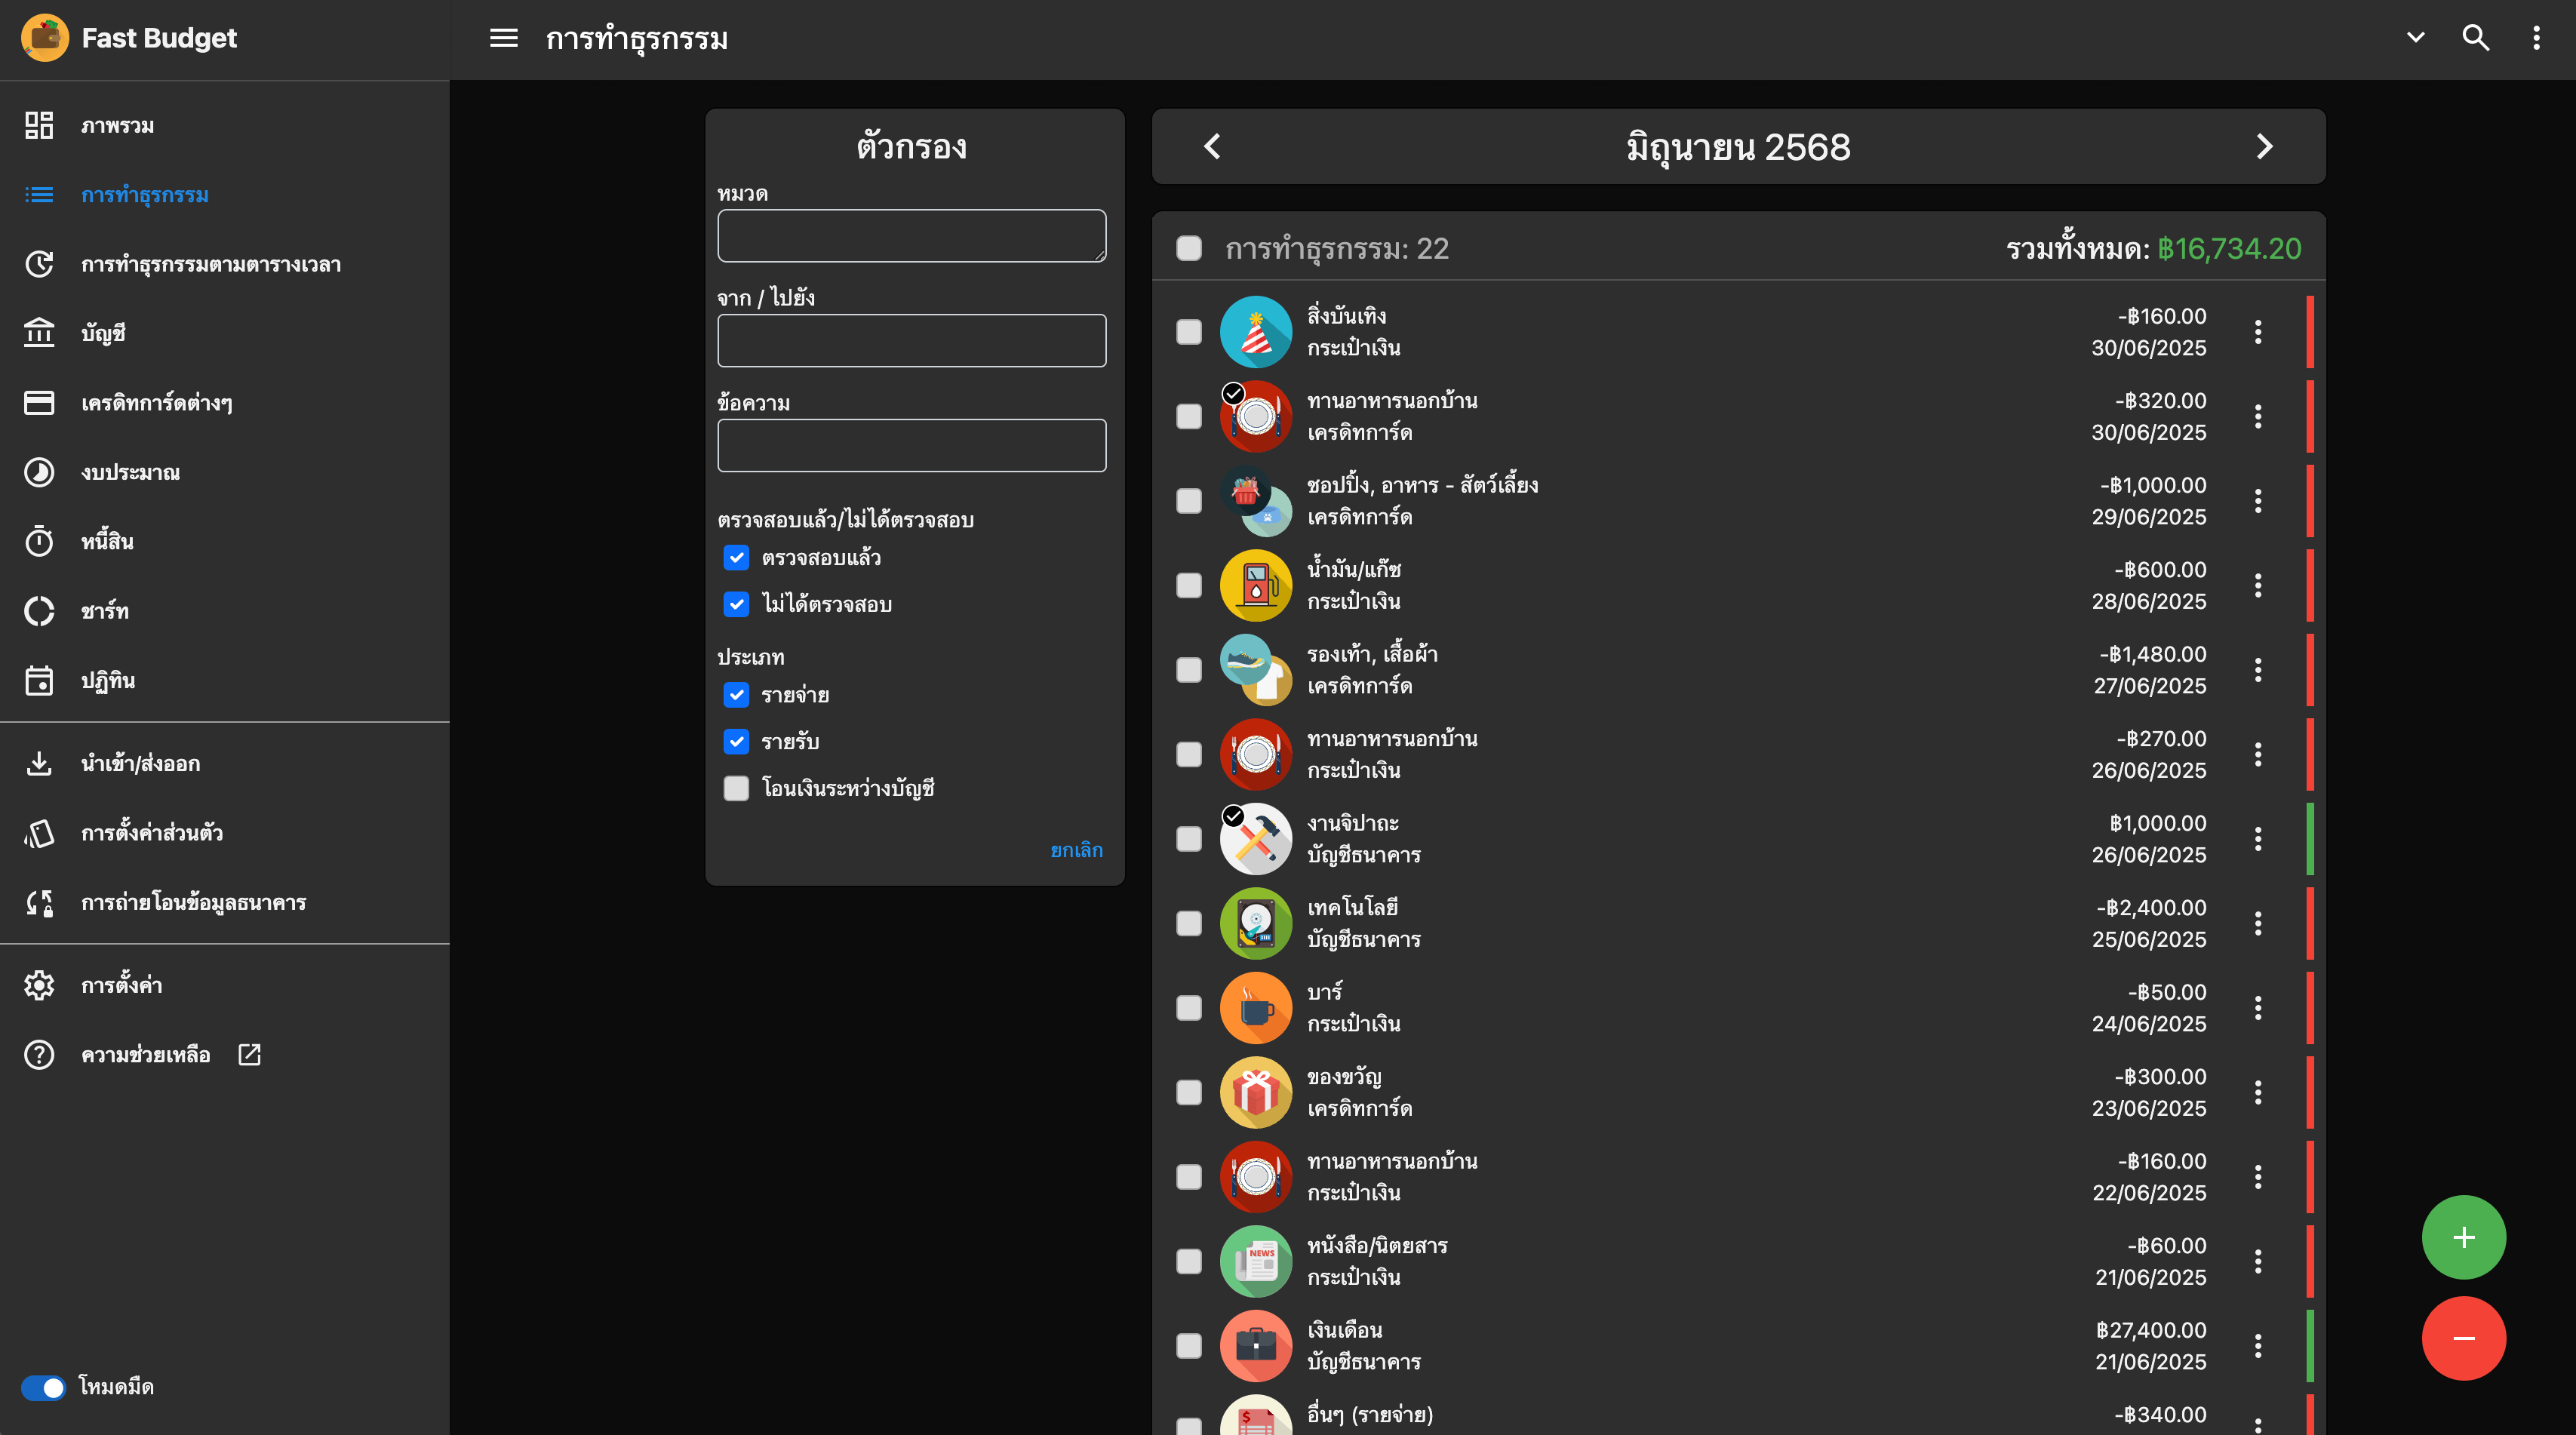Screen dimensions: 2576x1435
Task: Open งบประมาณ in the sidebar
Action: click(x=130, y=472)
